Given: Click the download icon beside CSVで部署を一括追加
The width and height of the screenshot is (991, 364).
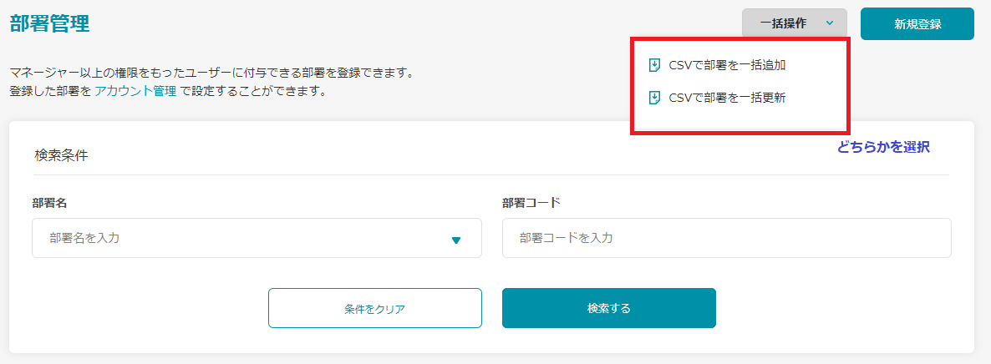Looking at the screenshot, I should coord(655,65).
